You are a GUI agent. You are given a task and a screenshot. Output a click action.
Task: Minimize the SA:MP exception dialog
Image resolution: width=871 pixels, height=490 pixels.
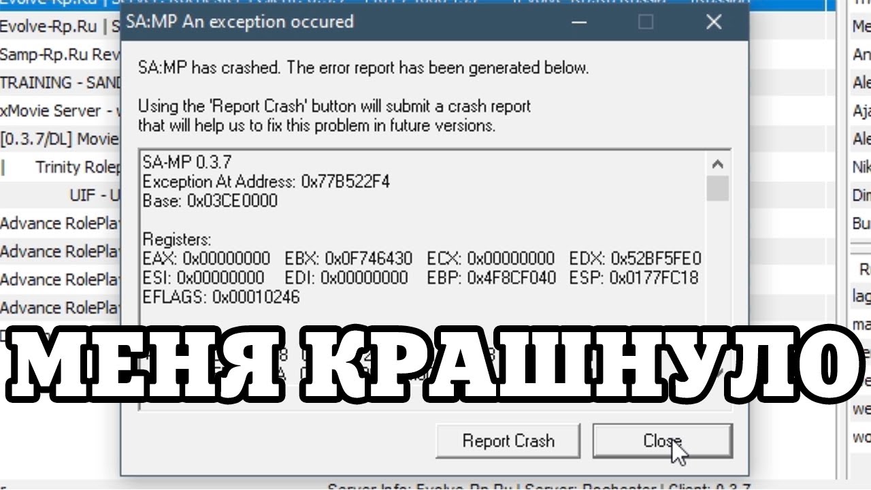pyautogui.click(x=579, y=22)
